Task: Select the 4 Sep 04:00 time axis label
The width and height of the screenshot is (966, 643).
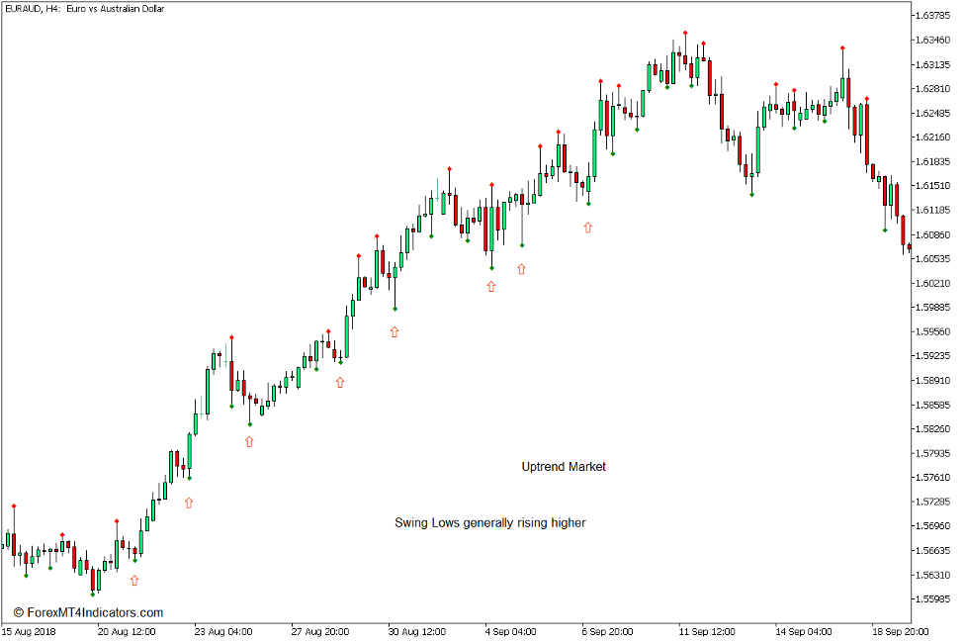Action: click(510, 631)
